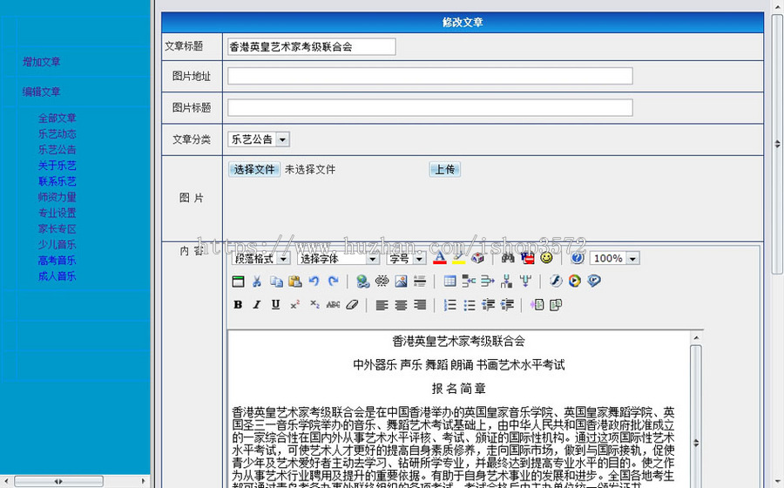Apply subscript with the x₂ icon
Image resolution: width=784 pixels, height=488 pixels.
point(314,305)
